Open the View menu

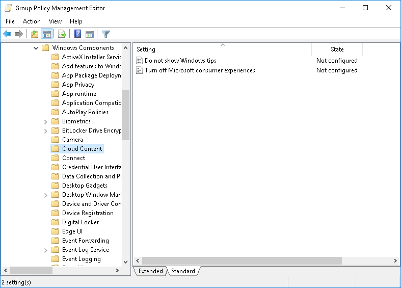[55, 21]
